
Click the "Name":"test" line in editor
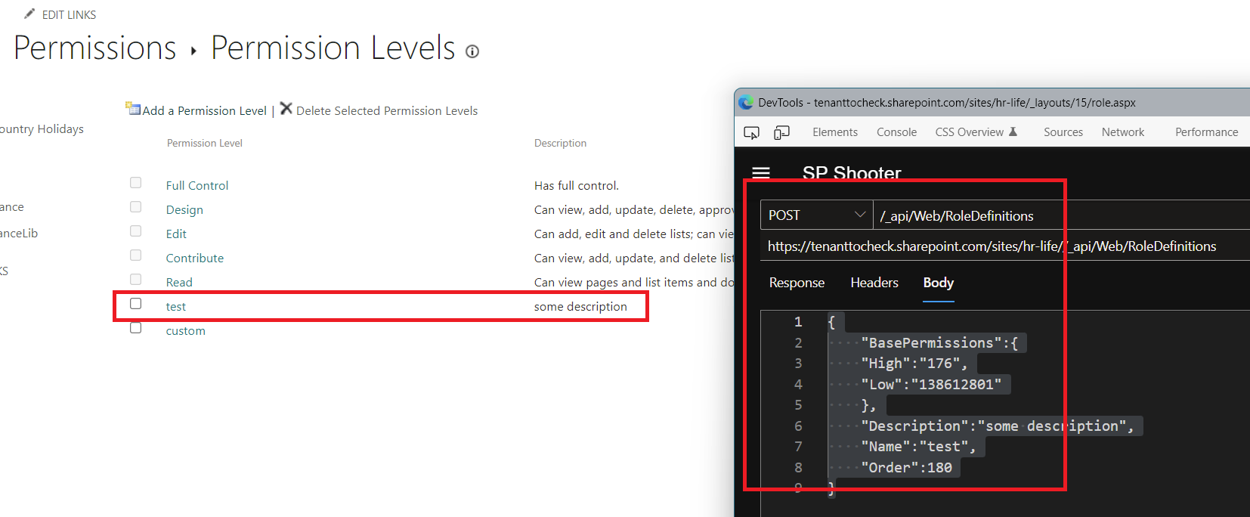click(x=918, y=447)
